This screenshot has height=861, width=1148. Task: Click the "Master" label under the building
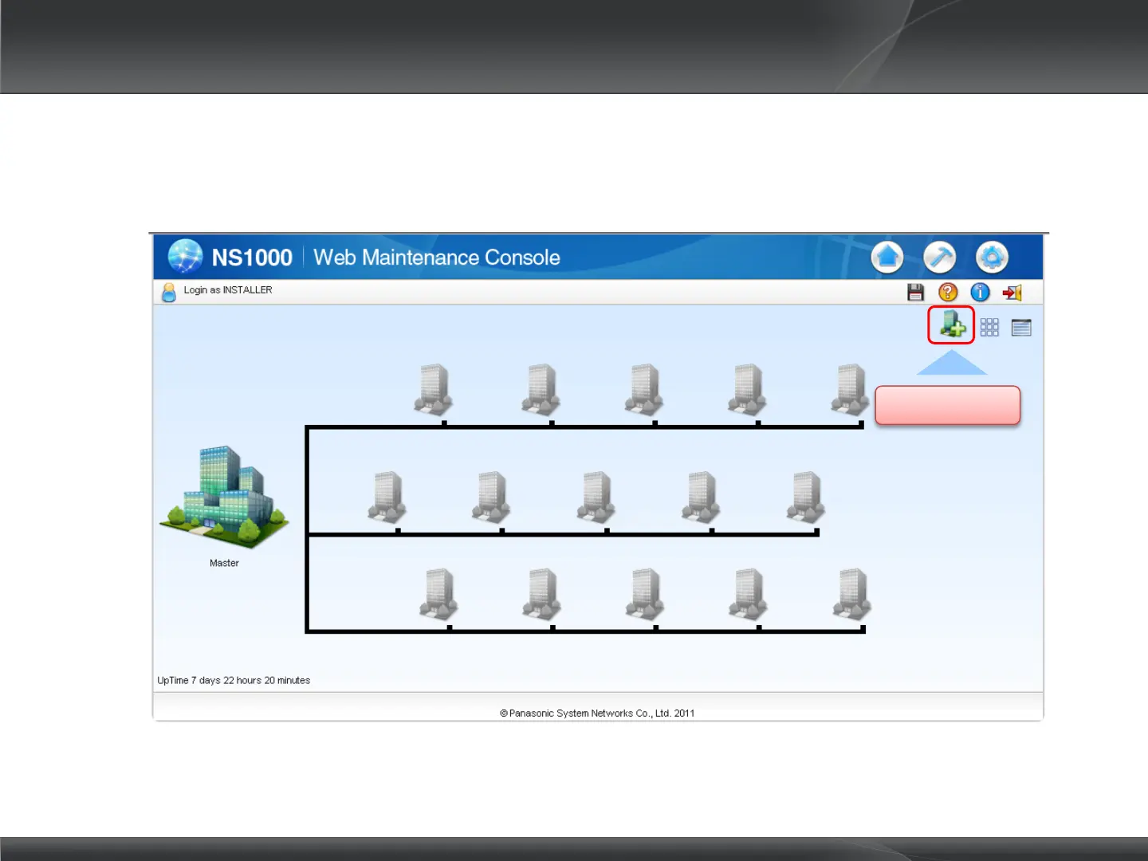(x=224, y=563)
